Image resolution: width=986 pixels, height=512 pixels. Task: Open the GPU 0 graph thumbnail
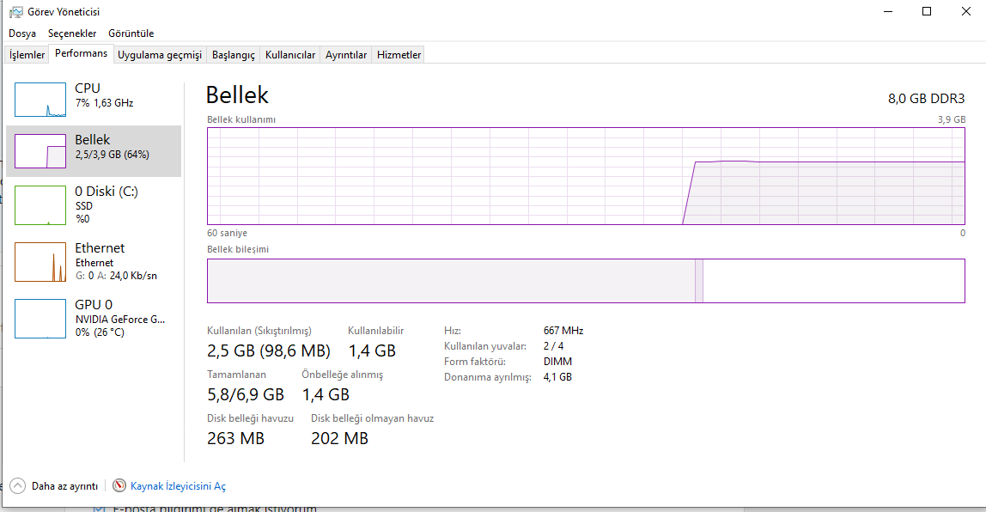(40, 318)
